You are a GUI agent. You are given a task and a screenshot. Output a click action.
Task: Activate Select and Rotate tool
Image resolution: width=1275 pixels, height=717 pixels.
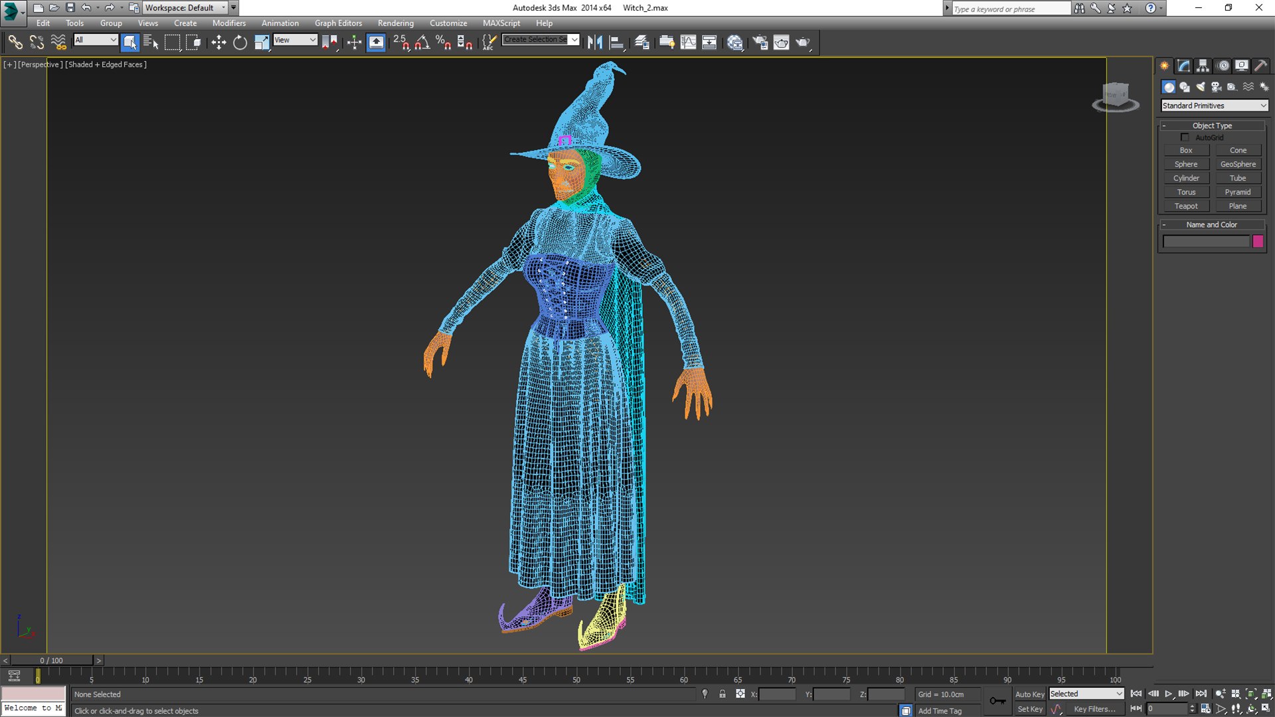coord(240,42)
